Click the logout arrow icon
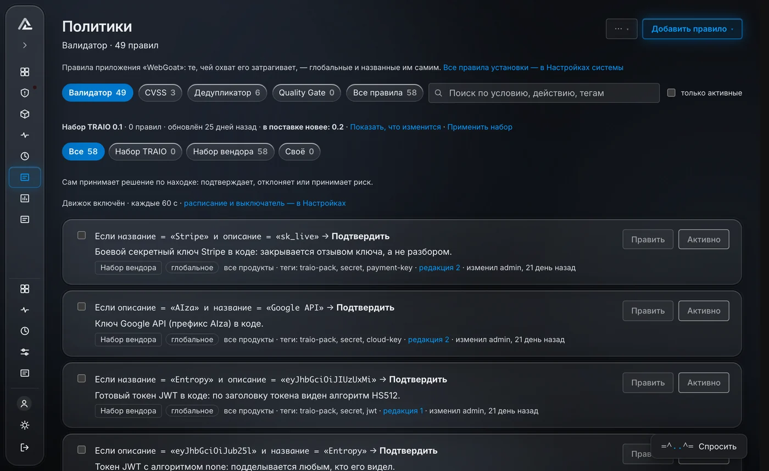Screen dimensions: 769x471 (x=25, y=447)
